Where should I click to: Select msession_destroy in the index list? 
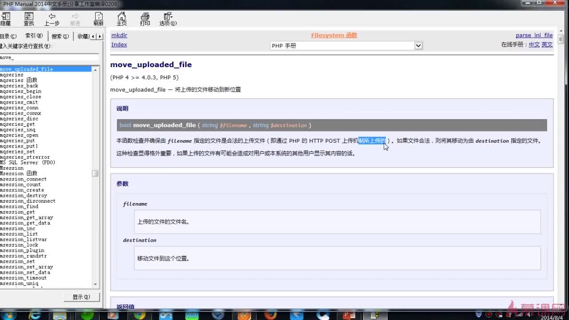pyautogui.click(x=24, y=196)
